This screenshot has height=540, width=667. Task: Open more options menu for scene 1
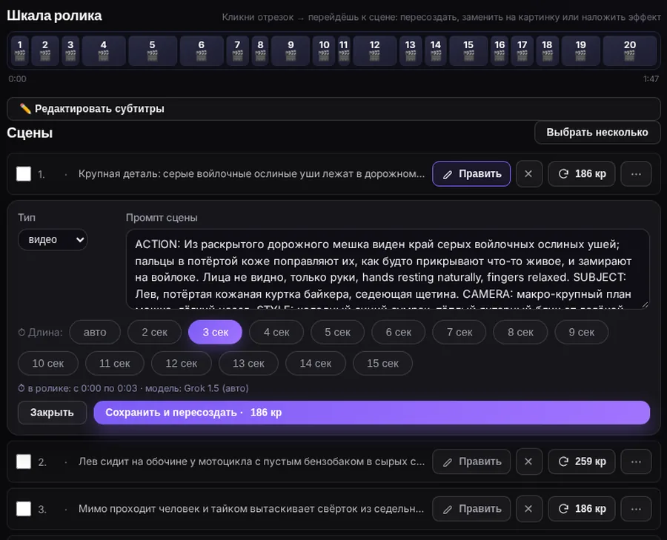tap(636, 174)
